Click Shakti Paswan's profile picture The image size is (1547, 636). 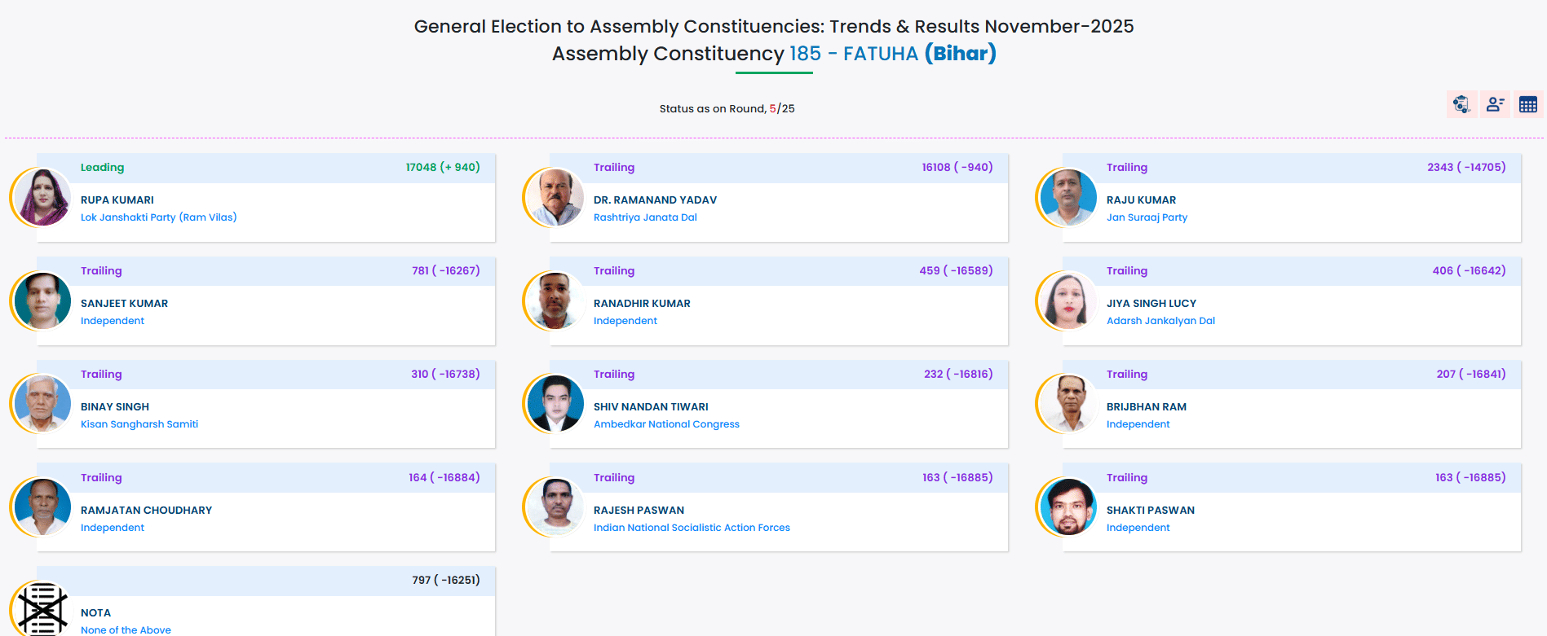[1068, 508]
